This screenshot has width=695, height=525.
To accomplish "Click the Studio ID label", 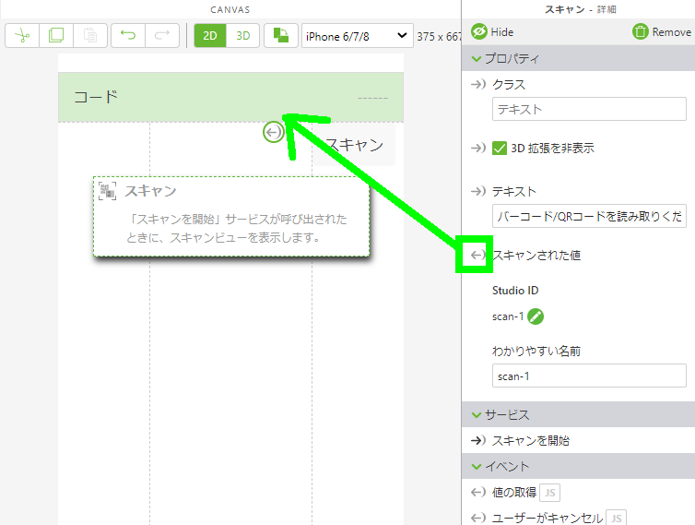I will coord(515,291).
